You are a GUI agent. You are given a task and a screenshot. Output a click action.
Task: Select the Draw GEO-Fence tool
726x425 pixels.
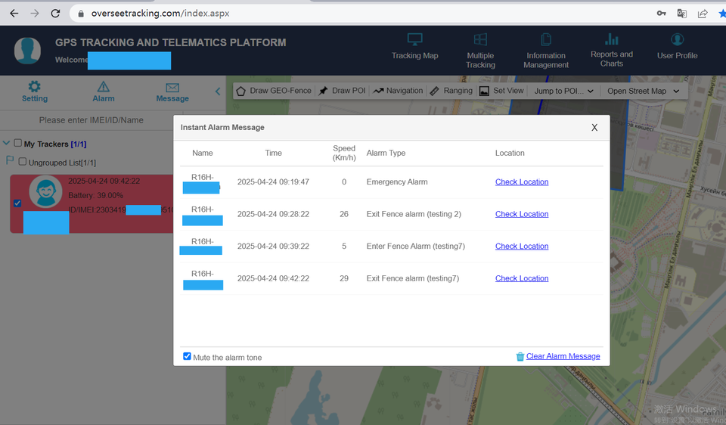coord(273,91)
